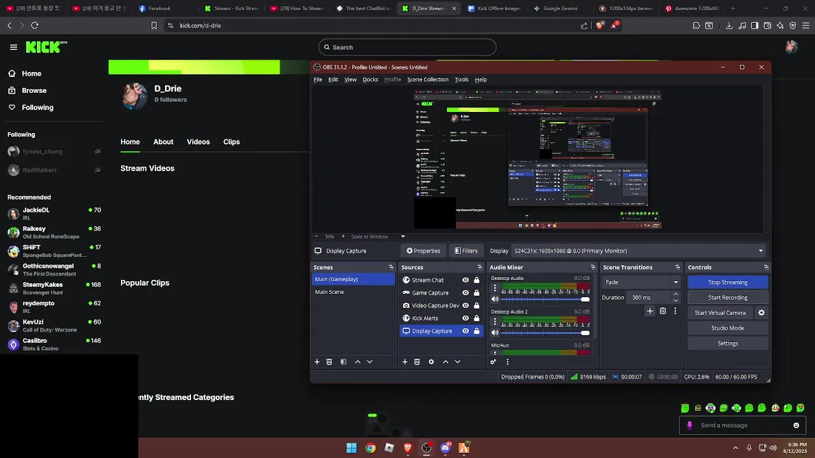The image size is (815, 458).
Task: Mute Desktop Audio 2 speaker icon
Action: pyautogui.click(x=495, y=333)
